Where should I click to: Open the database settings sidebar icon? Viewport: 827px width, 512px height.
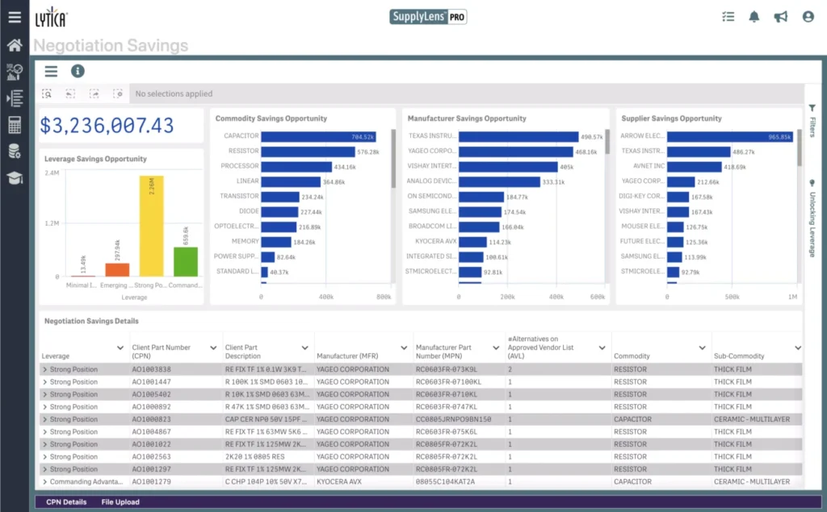pos(14,152)
